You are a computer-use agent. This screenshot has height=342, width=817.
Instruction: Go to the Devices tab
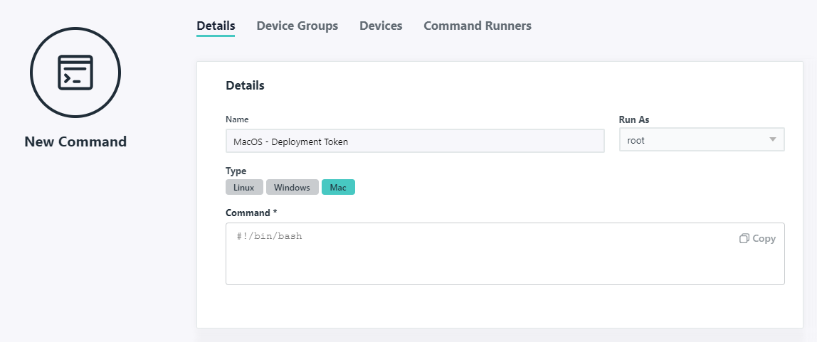pos(381,26)
